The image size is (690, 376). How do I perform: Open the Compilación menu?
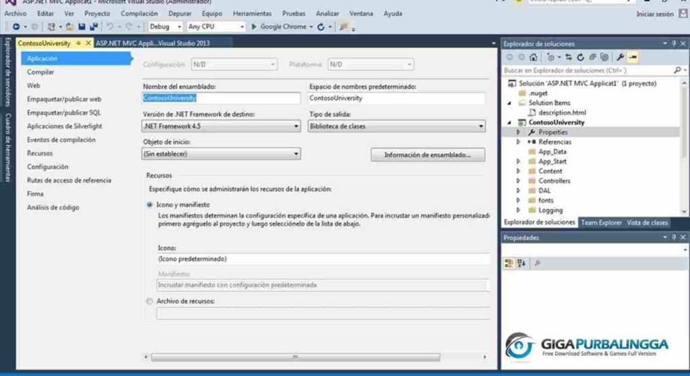pos(139,13)
